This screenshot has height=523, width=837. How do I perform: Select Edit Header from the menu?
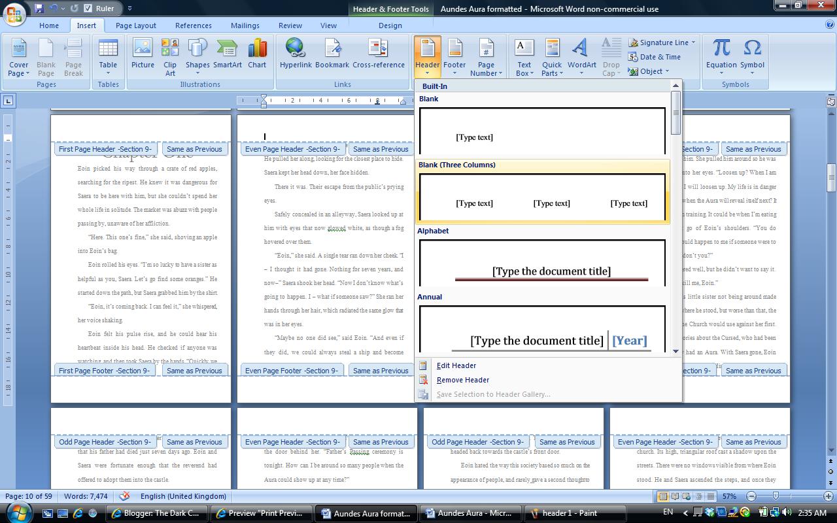click(456, 365)
